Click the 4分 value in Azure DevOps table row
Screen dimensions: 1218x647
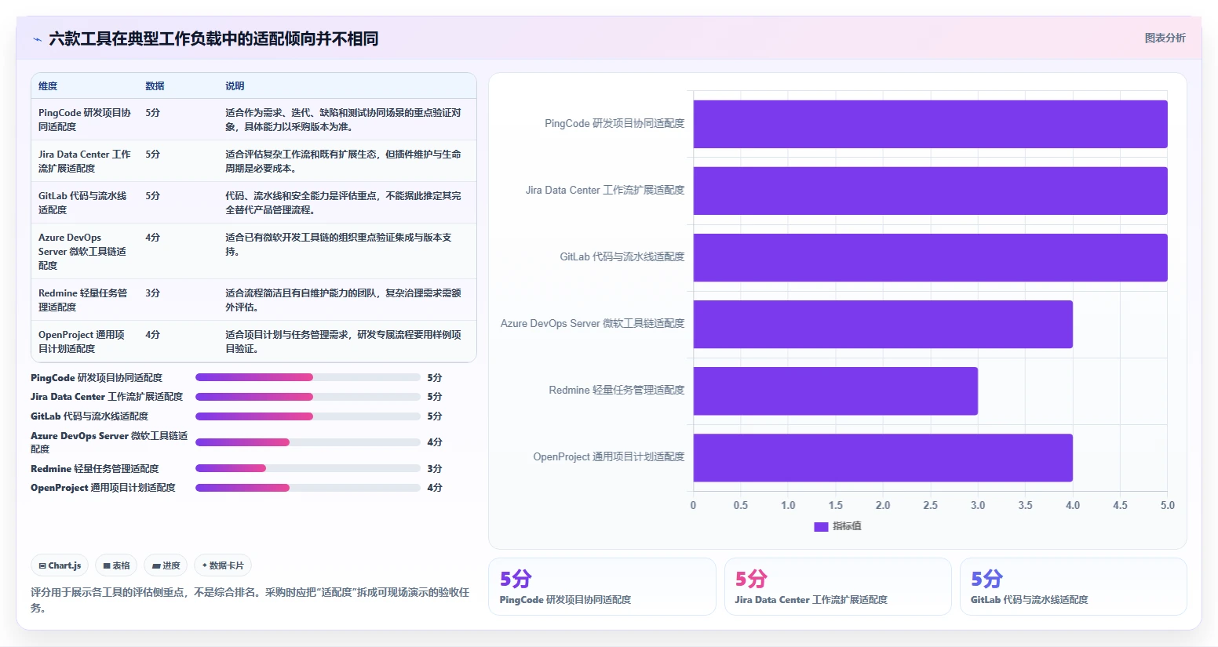tap(152, 238)
